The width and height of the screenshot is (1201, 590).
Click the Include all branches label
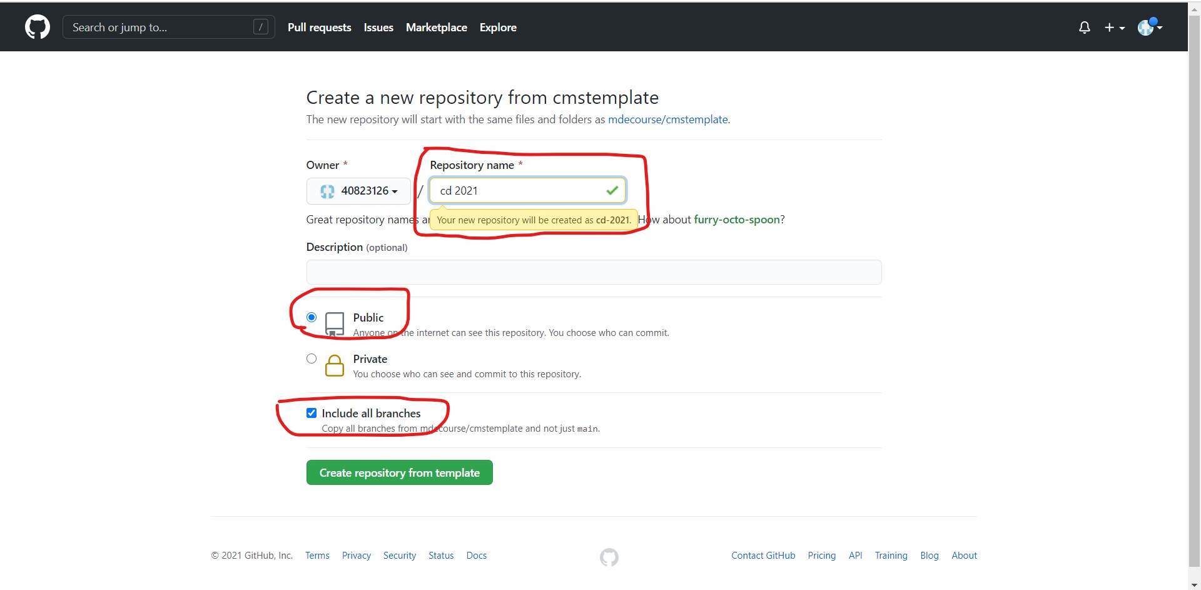click(x=371, y=414)
